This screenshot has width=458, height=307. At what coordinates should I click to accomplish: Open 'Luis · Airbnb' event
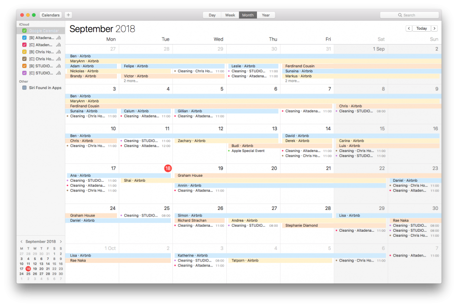(388, 146)
